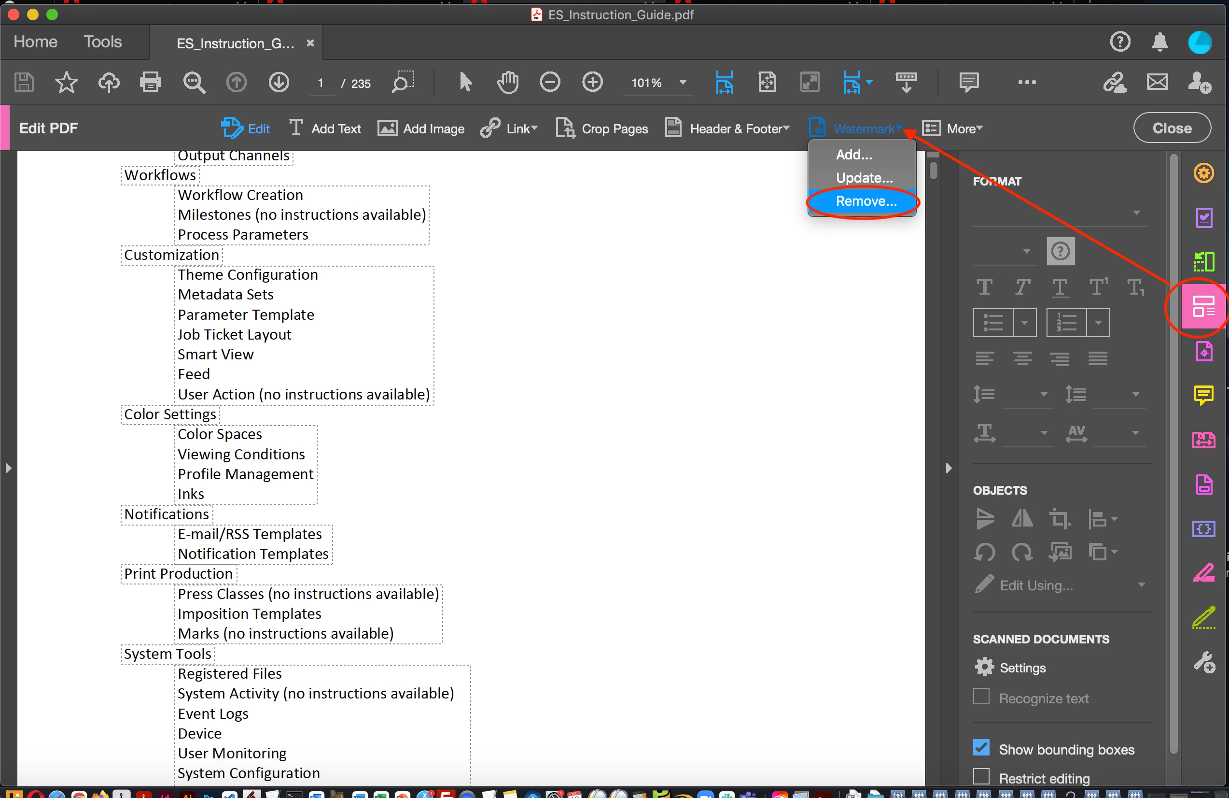Click the notifications bell icon

click(x=1160, y=42)
